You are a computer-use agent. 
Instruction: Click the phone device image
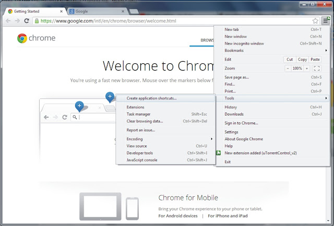pyautogui.click(x=132, y=209)
